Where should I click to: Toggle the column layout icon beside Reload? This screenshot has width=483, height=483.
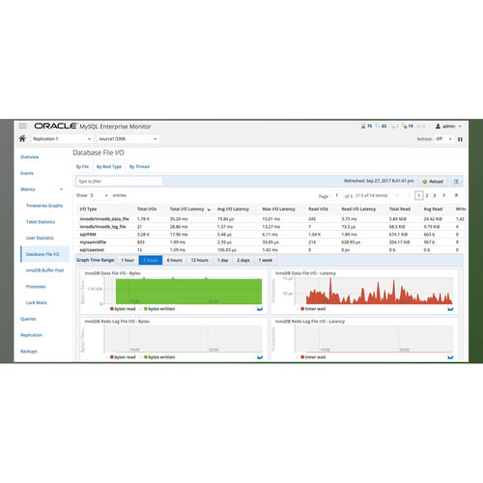coord(456,182)
